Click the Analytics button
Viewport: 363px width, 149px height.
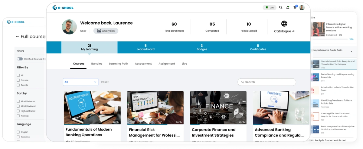pos(106,31)
